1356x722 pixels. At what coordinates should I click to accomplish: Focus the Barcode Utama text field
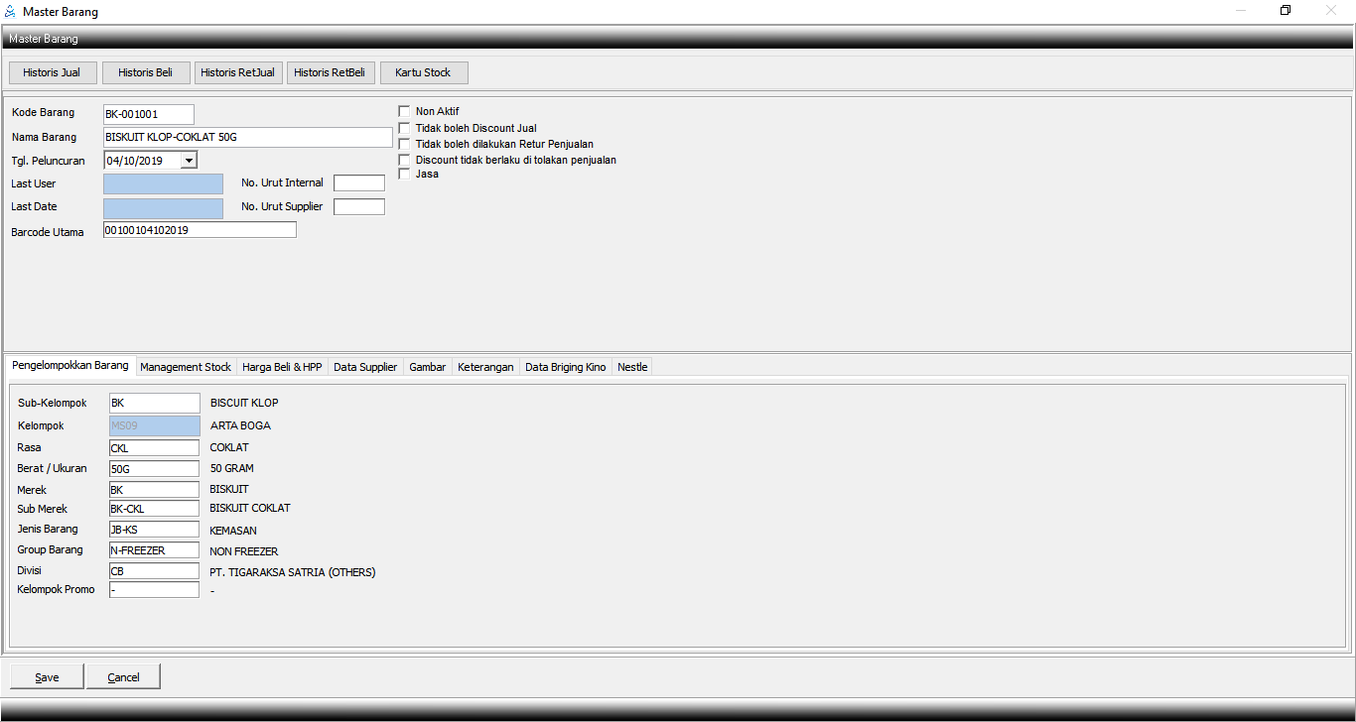click(200, 230)
